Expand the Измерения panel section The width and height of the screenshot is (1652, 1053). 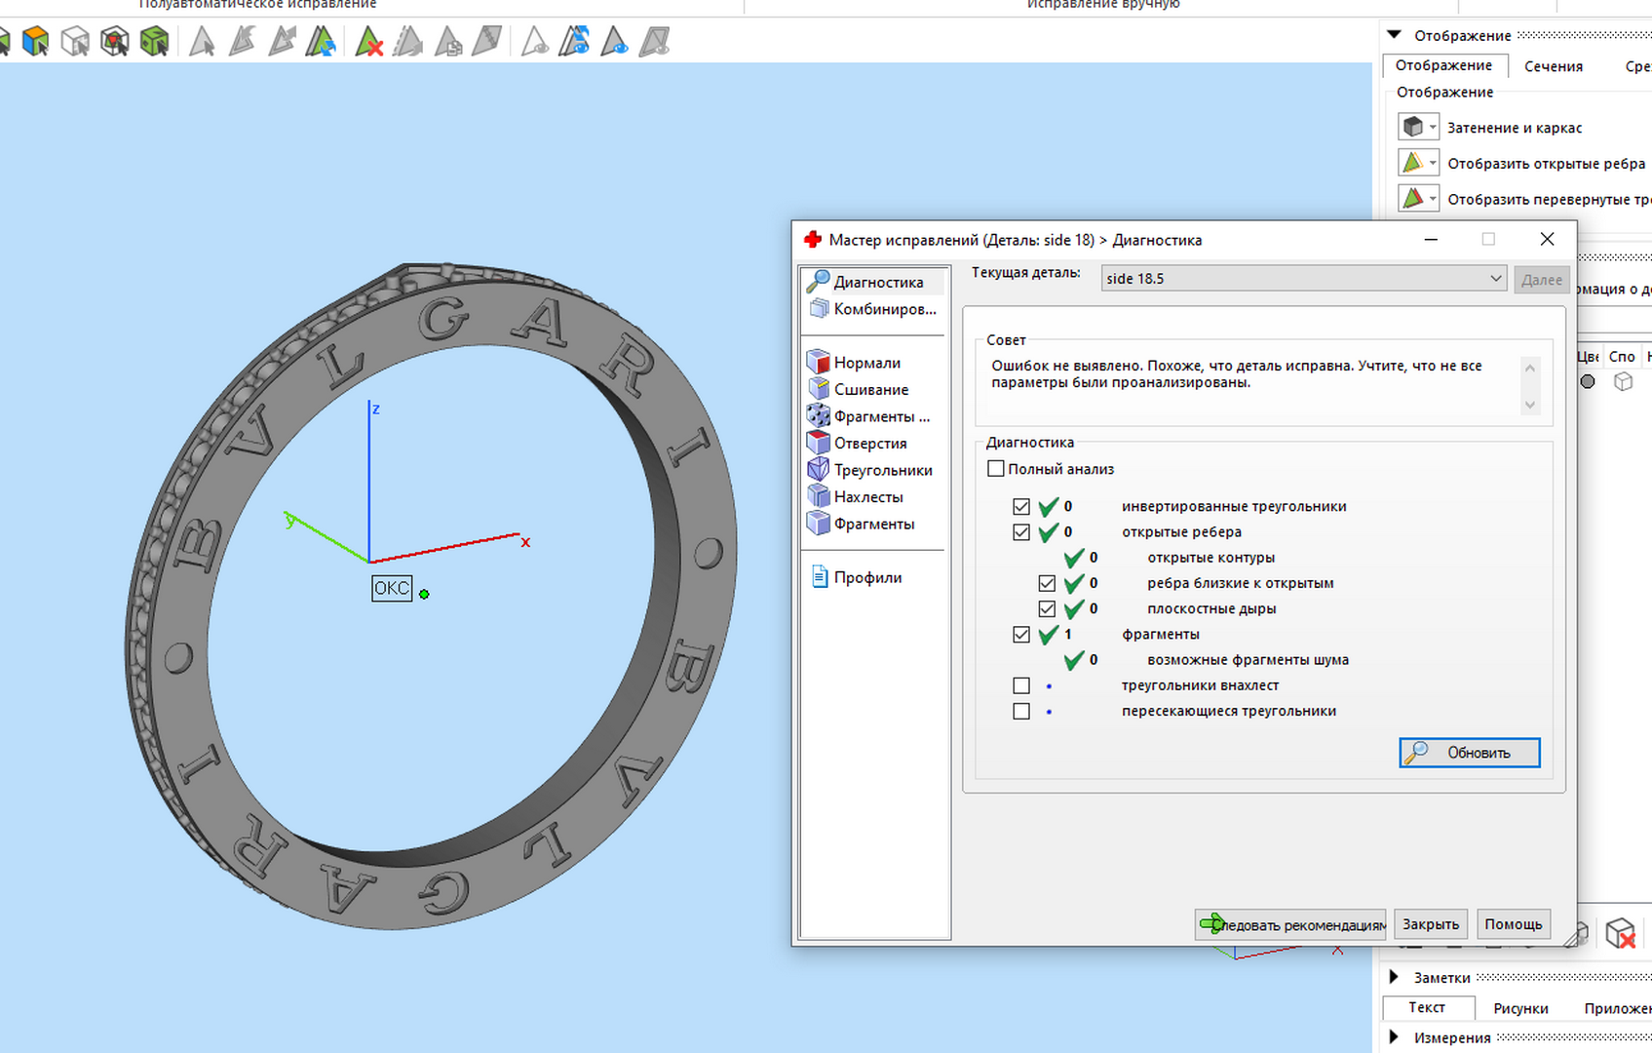click(1394, 1037)
